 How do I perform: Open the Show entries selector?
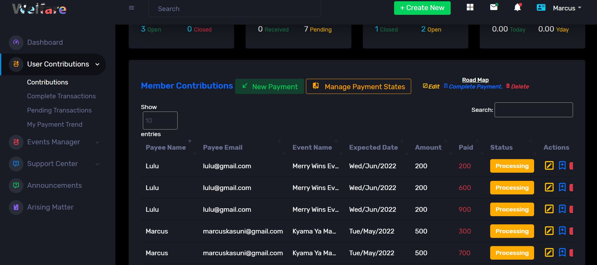coord(160,120)
